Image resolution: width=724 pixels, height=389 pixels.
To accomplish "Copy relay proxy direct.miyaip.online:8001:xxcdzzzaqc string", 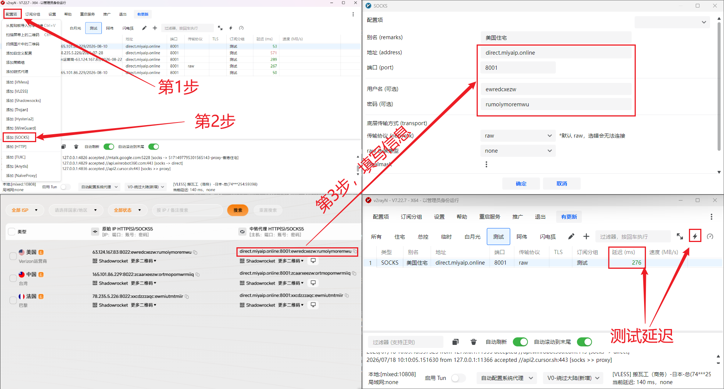I will pyautogui.click(x=347, y=296).
